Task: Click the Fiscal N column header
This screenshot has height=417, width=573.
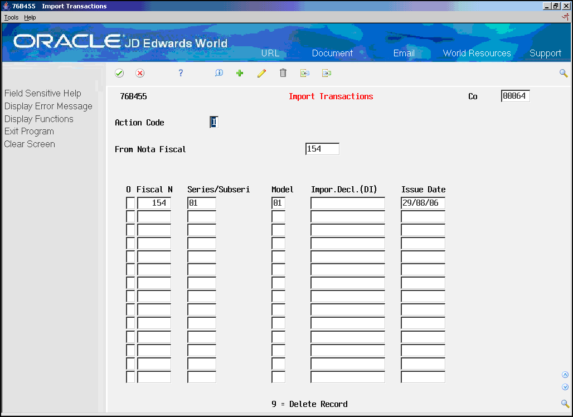Action: pos(154,190)
